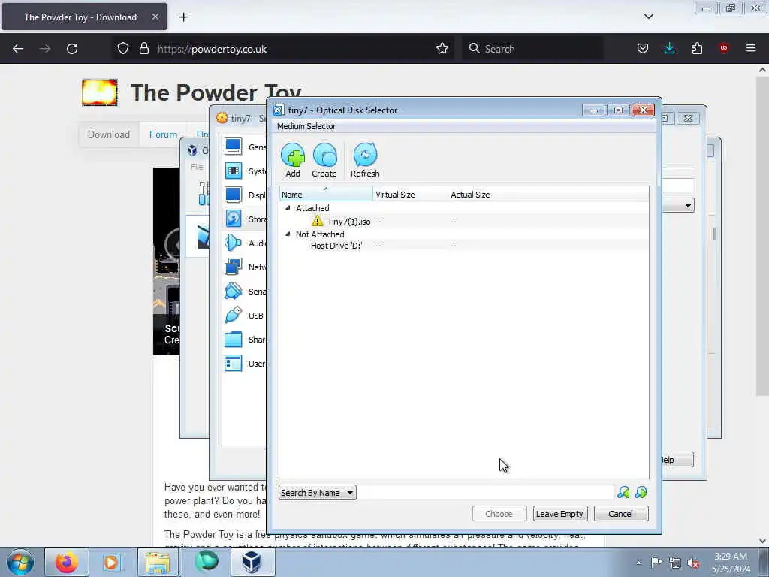This screenshot has width=769, height=577.
Task: Open Storage settings icon in tiny7 Settings
Action: [234, 219]
